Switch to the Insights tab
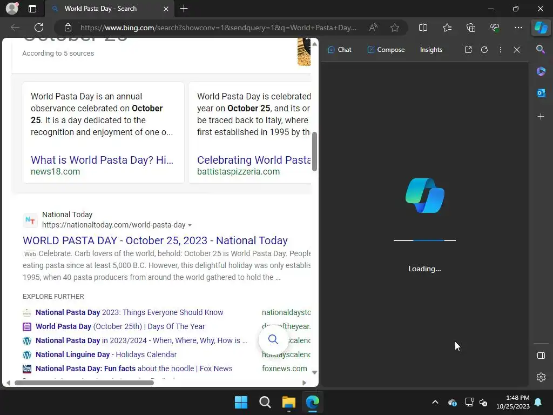 point(431,50)
